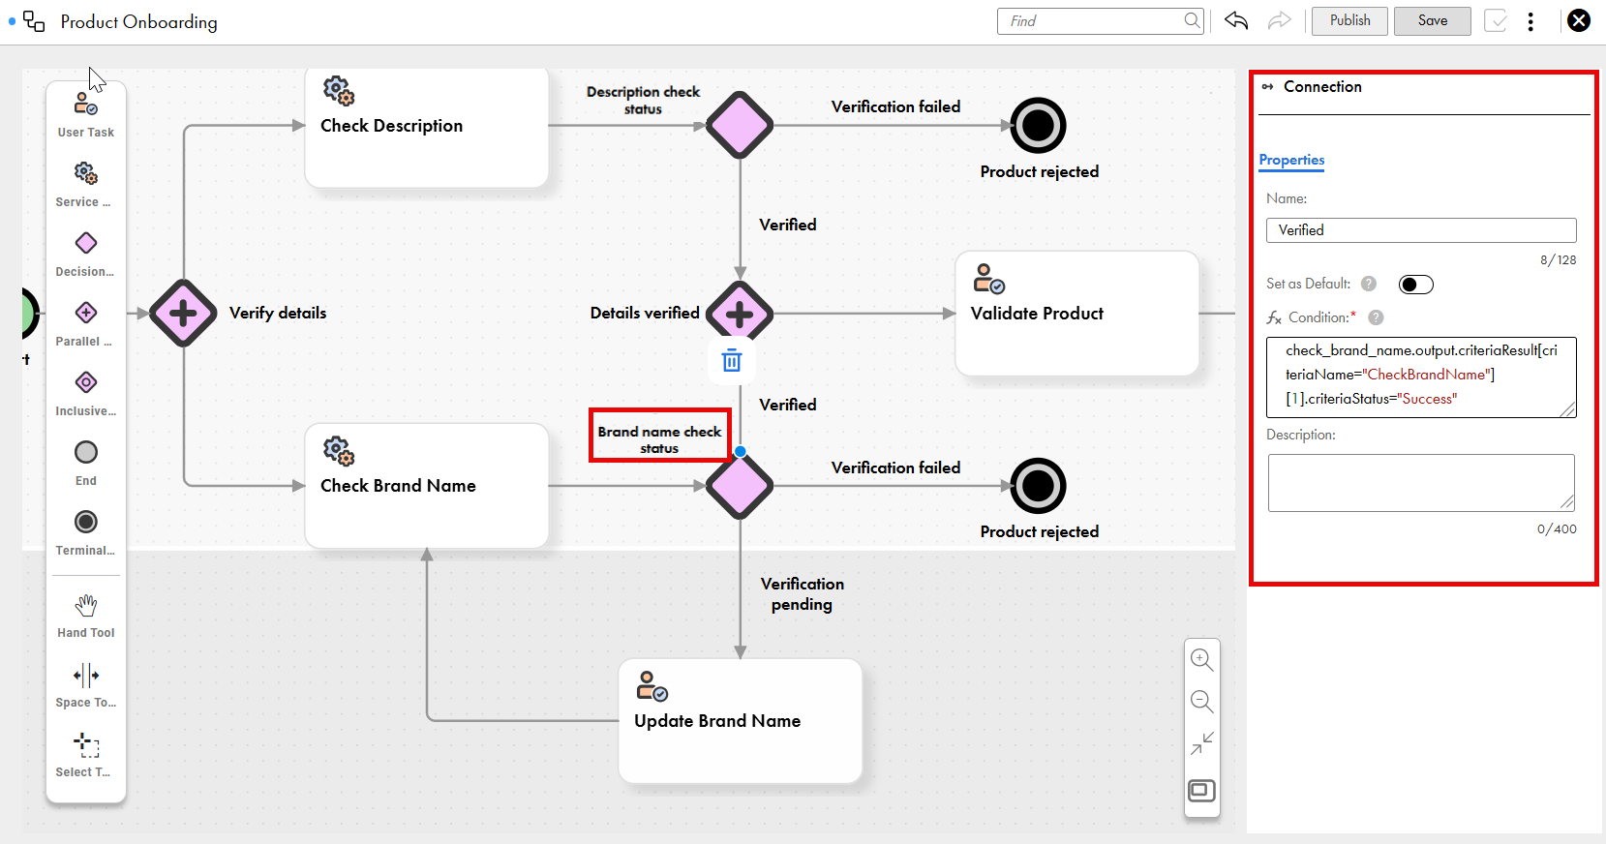Select the Decision gateway palette tool
This screenshot has height=844, width=1606.
pyautogui.click(x=86, y=254)
